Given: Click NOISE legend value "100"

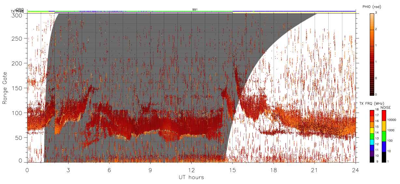Looking at the screenshot, I should click(x=390, y=141).
